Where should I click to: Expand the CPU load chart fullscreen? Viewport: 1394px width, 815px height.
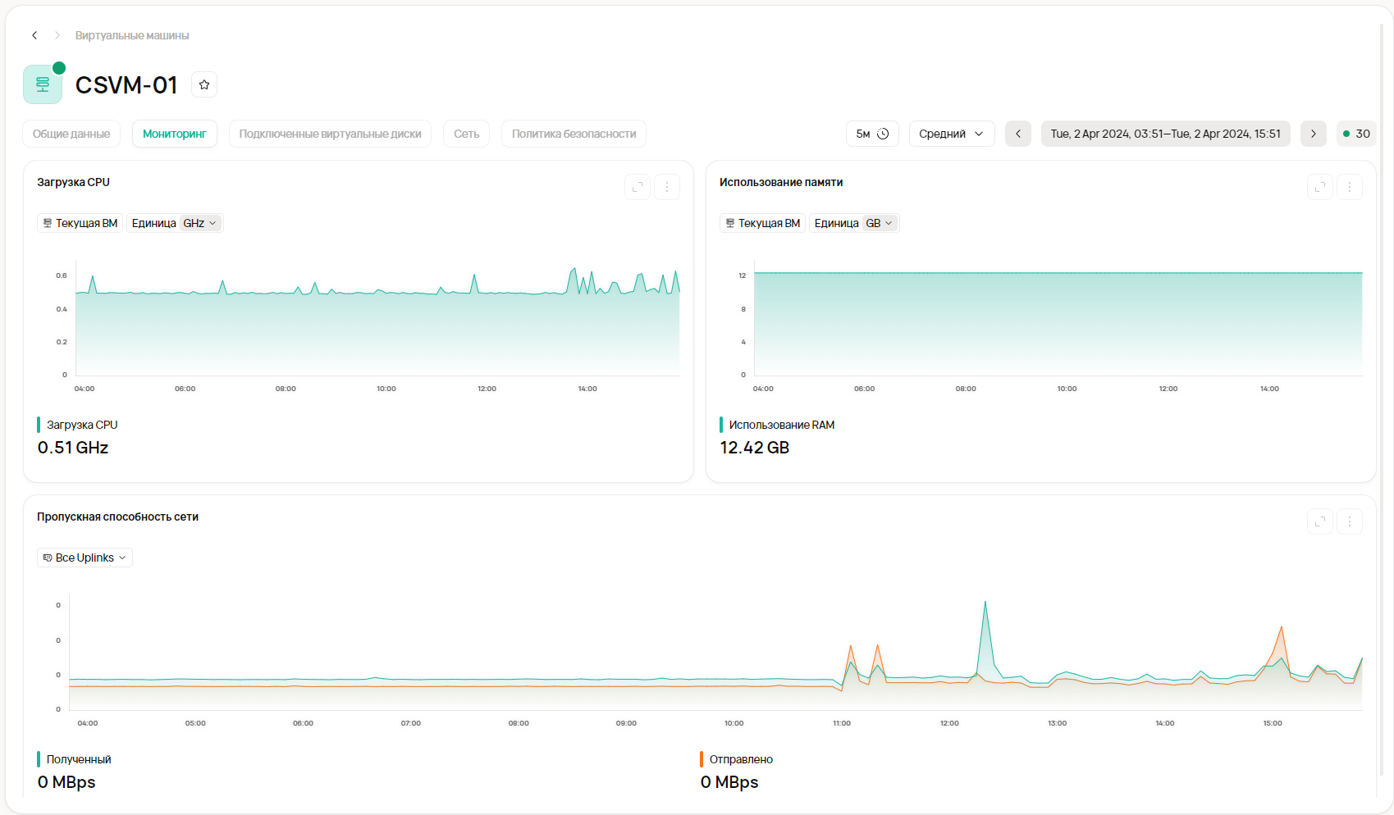(x=637, y=187)
